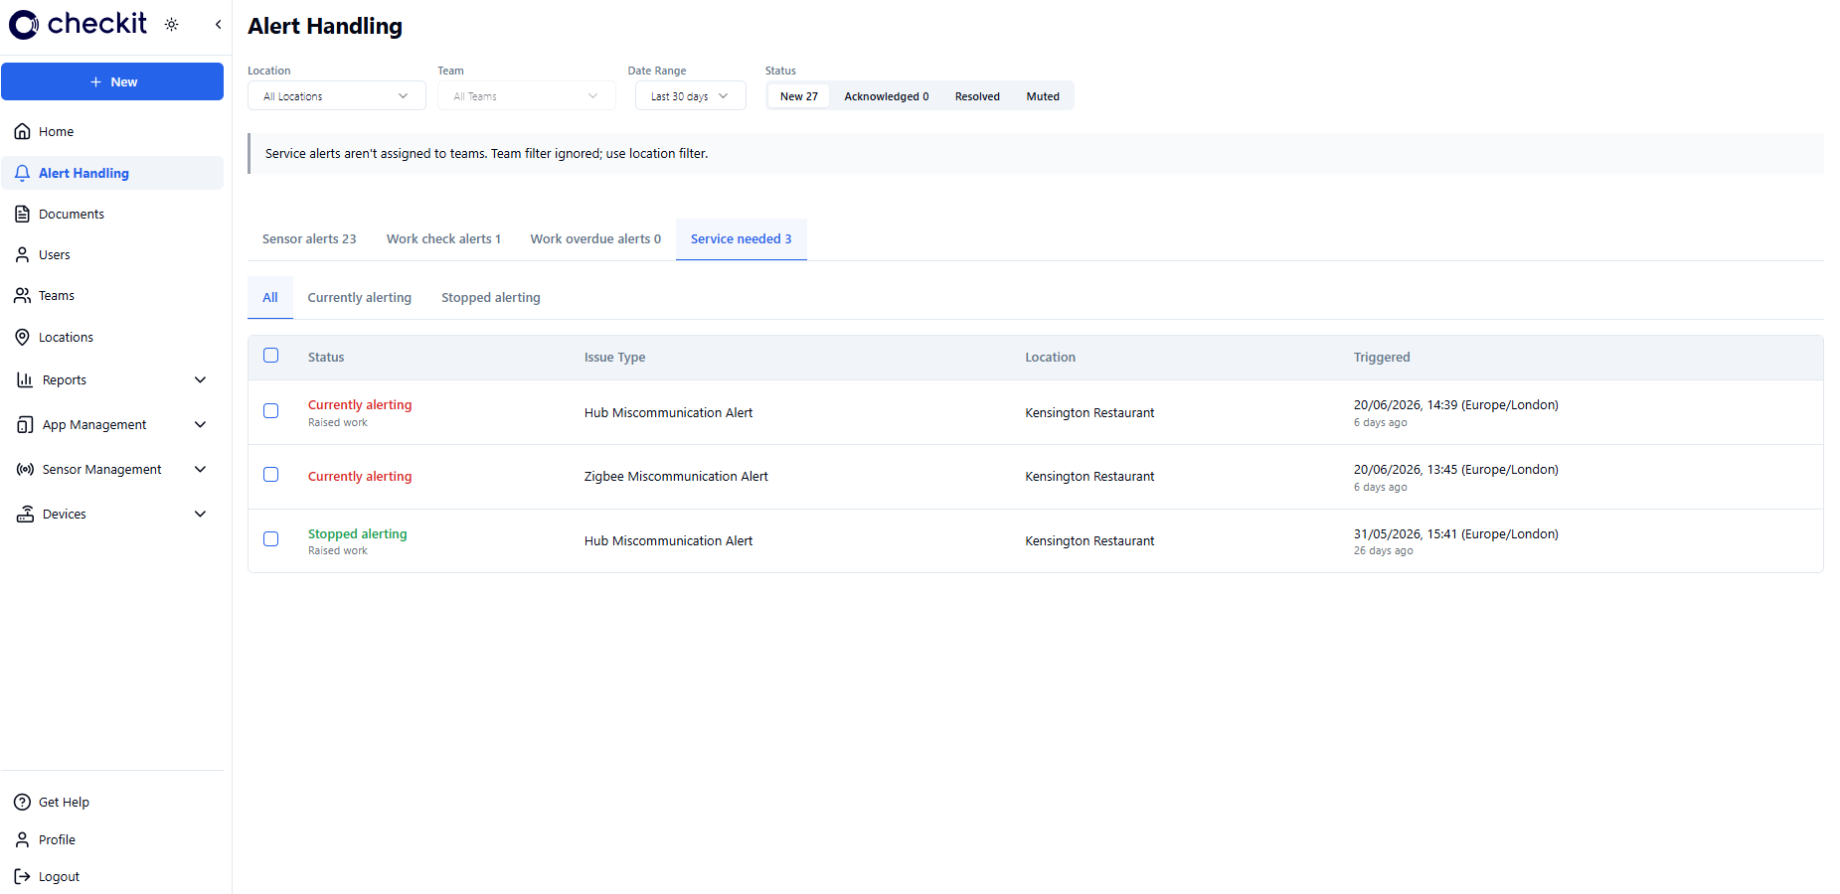Tick the checkbox for Zigbee Miscommunication Alert
This screenshot has width=1840, height=894.
pyautogui.click(x=270, y=475)
